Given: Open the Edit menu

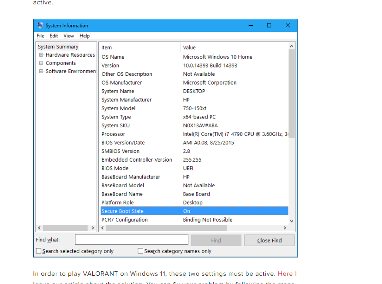Looking at the screenshot, I should [54, 36].
